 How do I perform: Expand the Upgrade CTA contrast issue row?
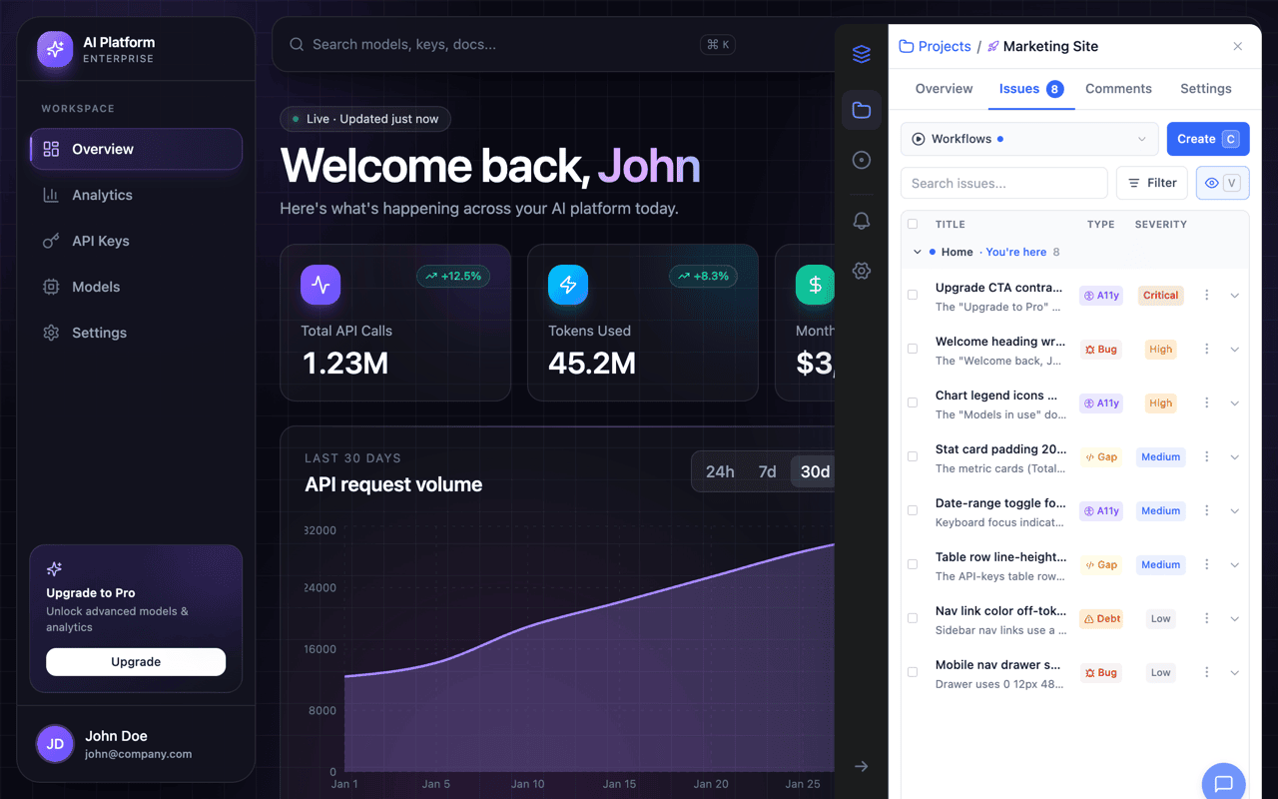(1235, 296)
